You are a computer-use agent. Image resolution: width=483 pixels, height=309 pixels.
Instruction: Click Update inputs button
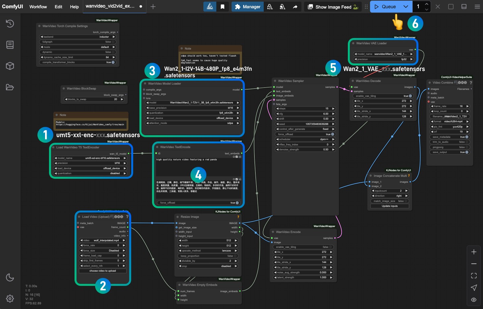[390, 206]
